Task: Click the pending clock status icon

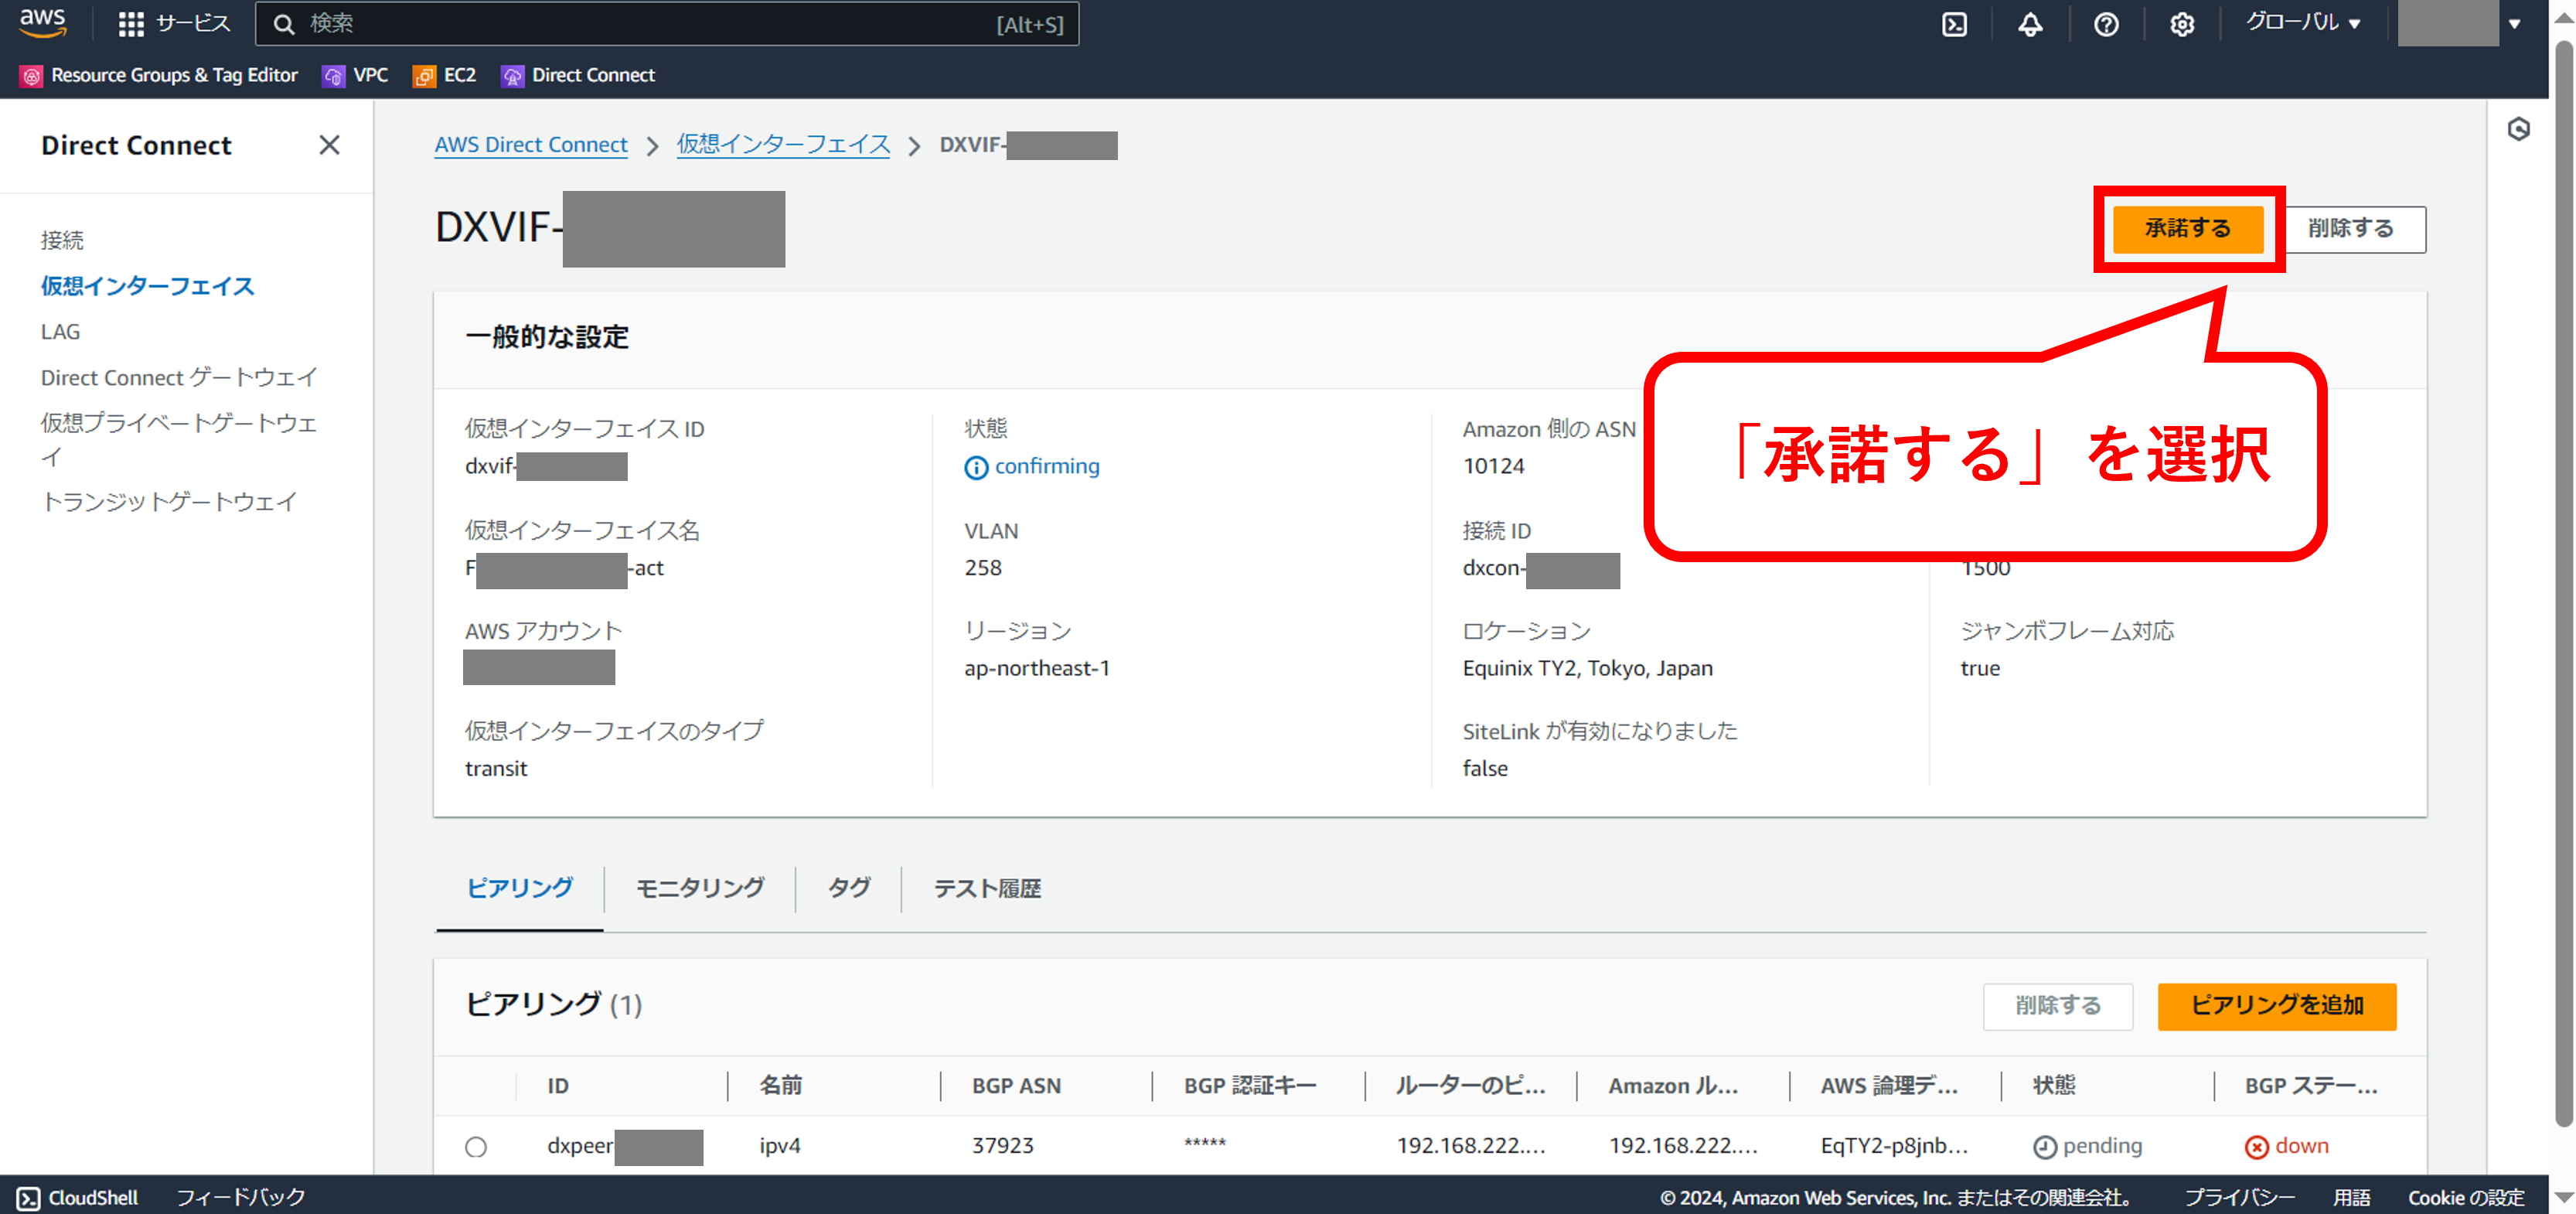Action: tap(2045, 1147)
